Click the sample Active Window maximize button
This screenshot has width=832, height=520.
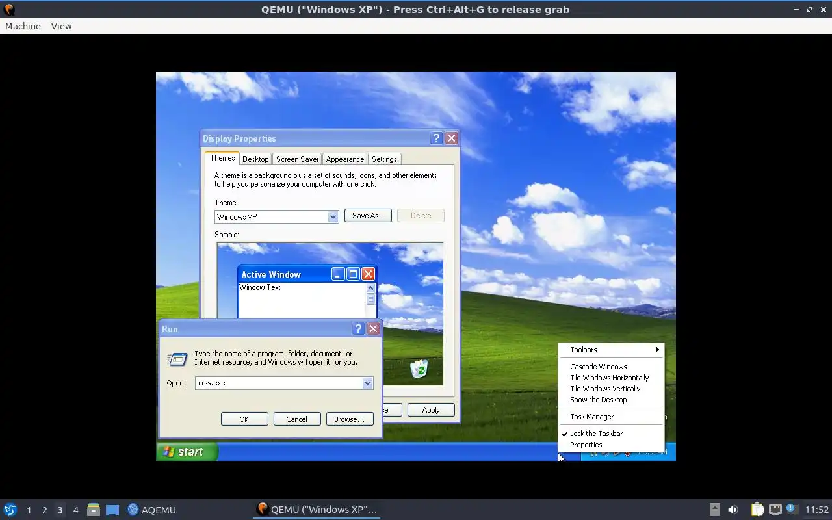coord(353,274)
